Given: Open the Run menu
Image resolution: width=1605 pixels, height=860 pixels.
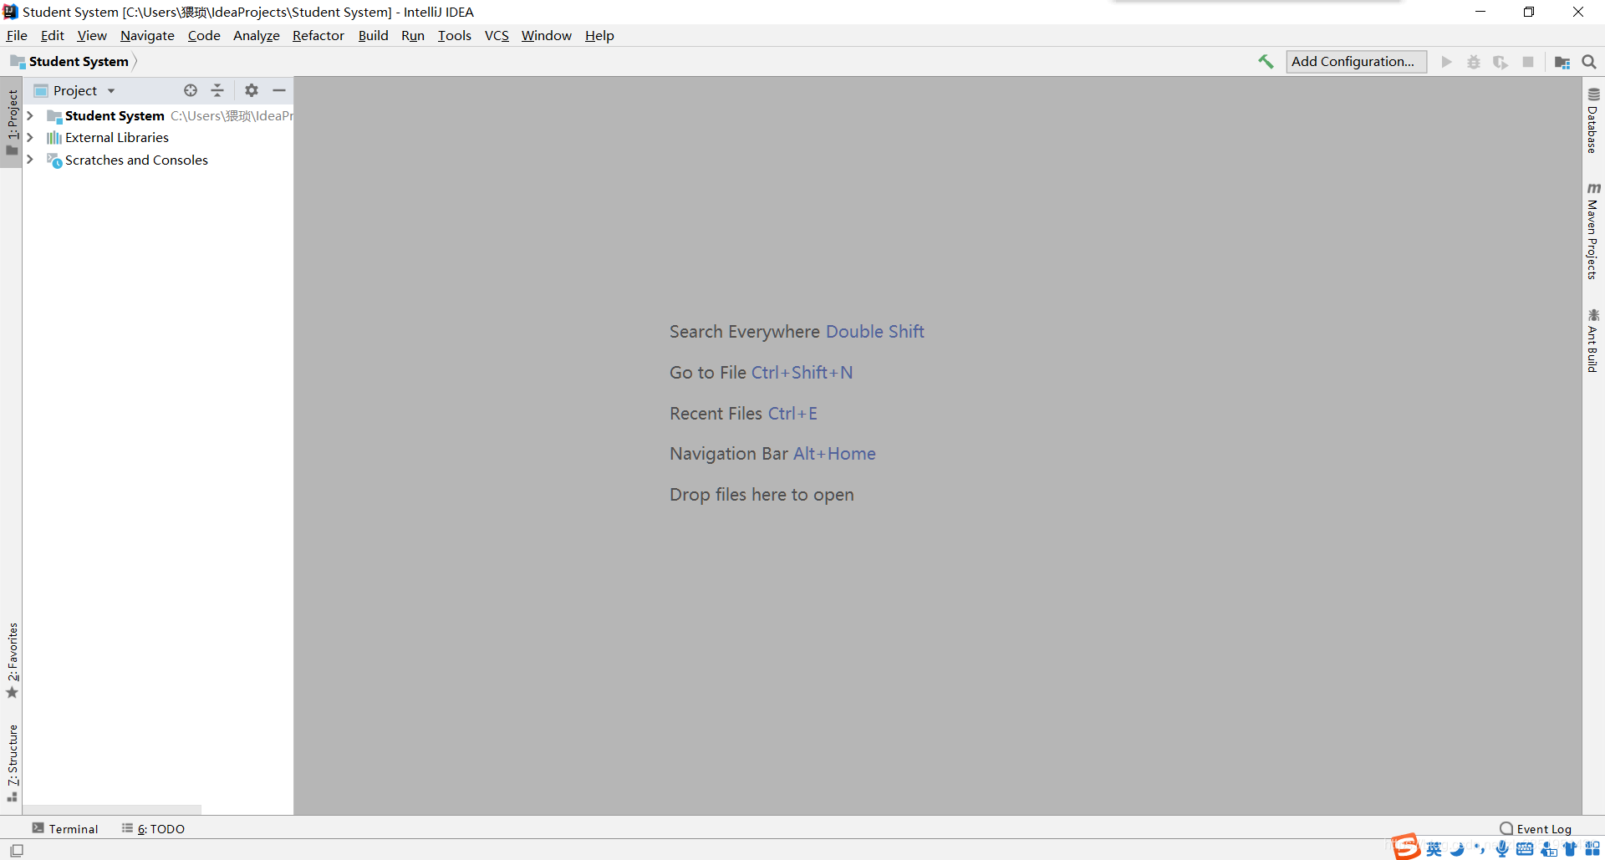Looking at the screenshot, I should click(x=413, y=35).
